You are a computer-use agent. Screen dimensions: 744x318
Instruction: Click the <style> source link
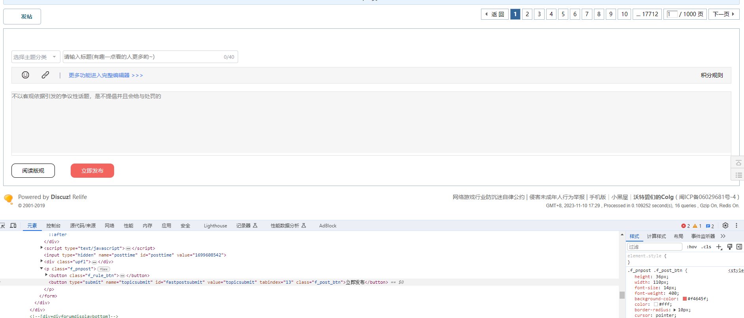click(x=736, y=271)
